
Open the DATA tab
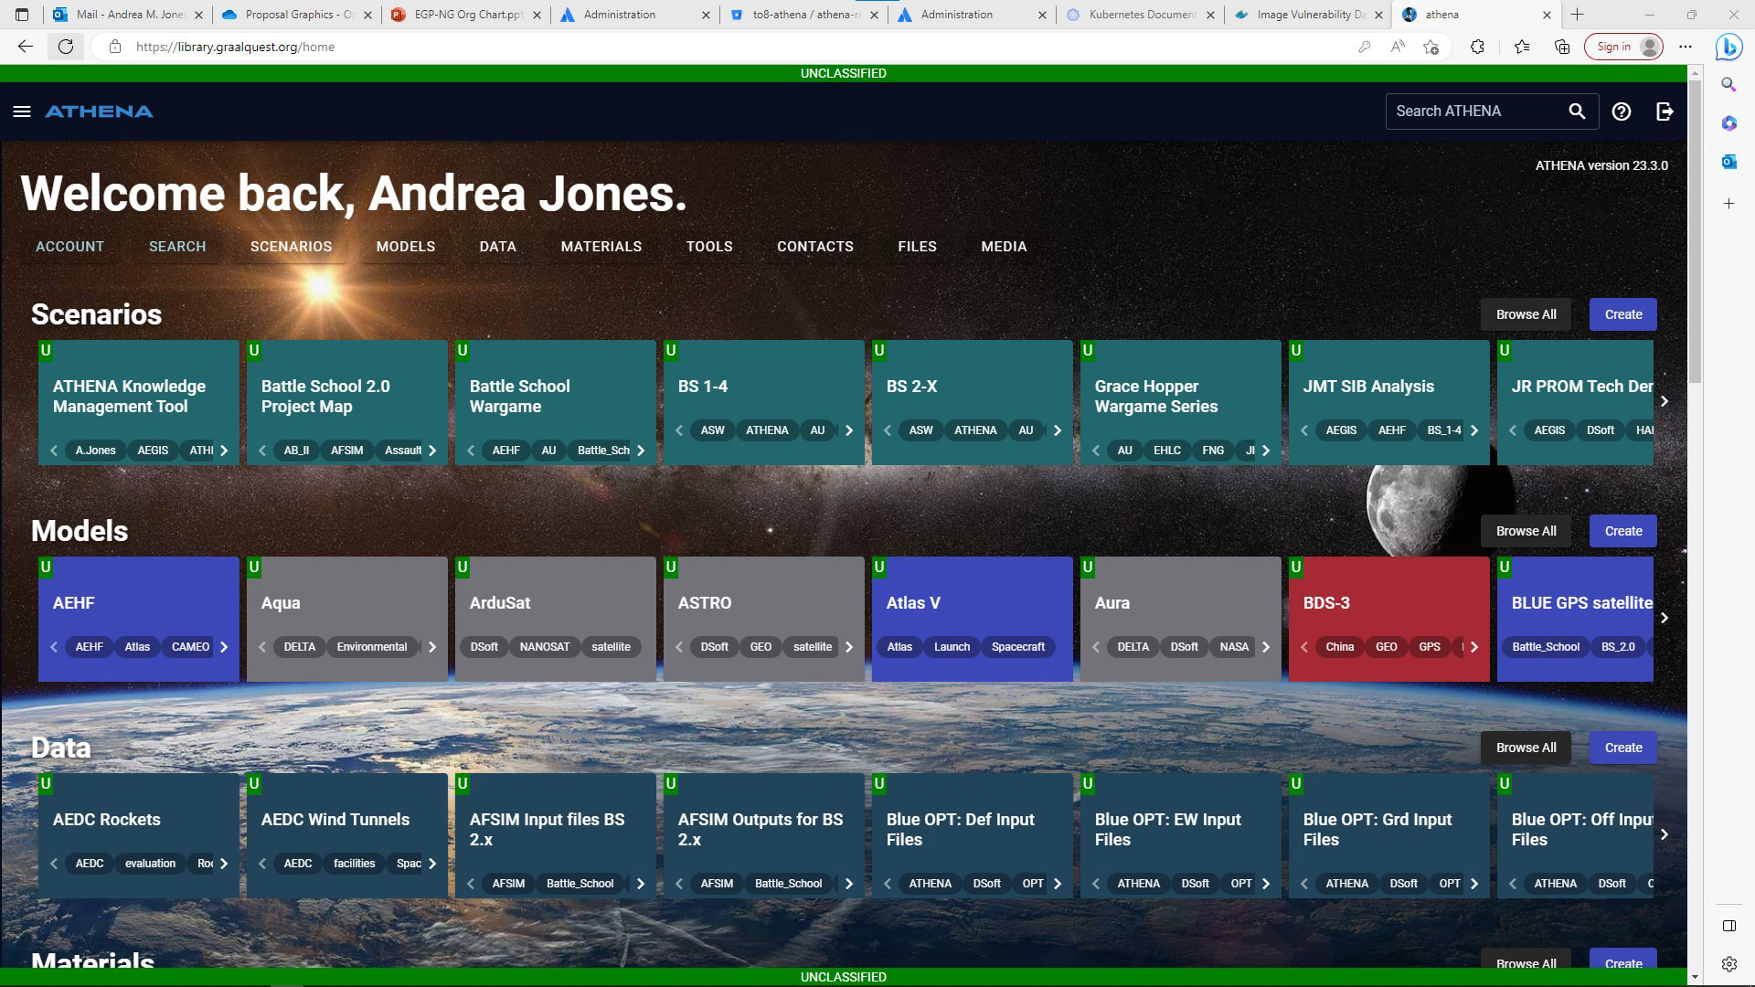[497, 247]
